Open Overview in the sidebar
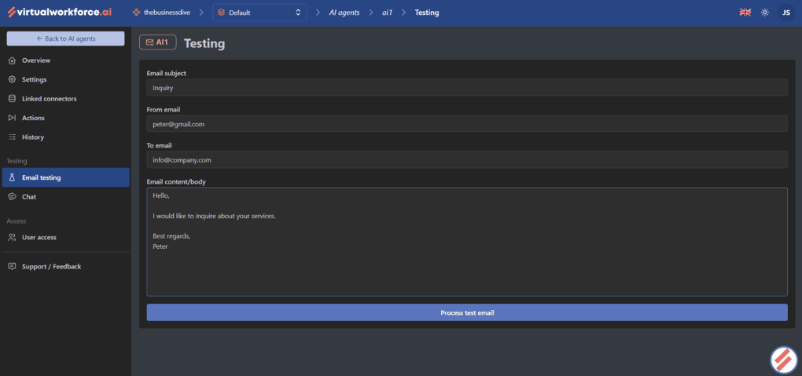 [x=65, y=60]
